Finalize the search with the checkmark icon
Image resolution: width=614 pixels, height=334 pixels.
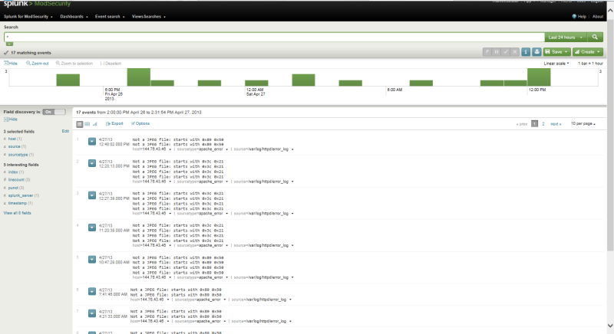coord(506,52)
